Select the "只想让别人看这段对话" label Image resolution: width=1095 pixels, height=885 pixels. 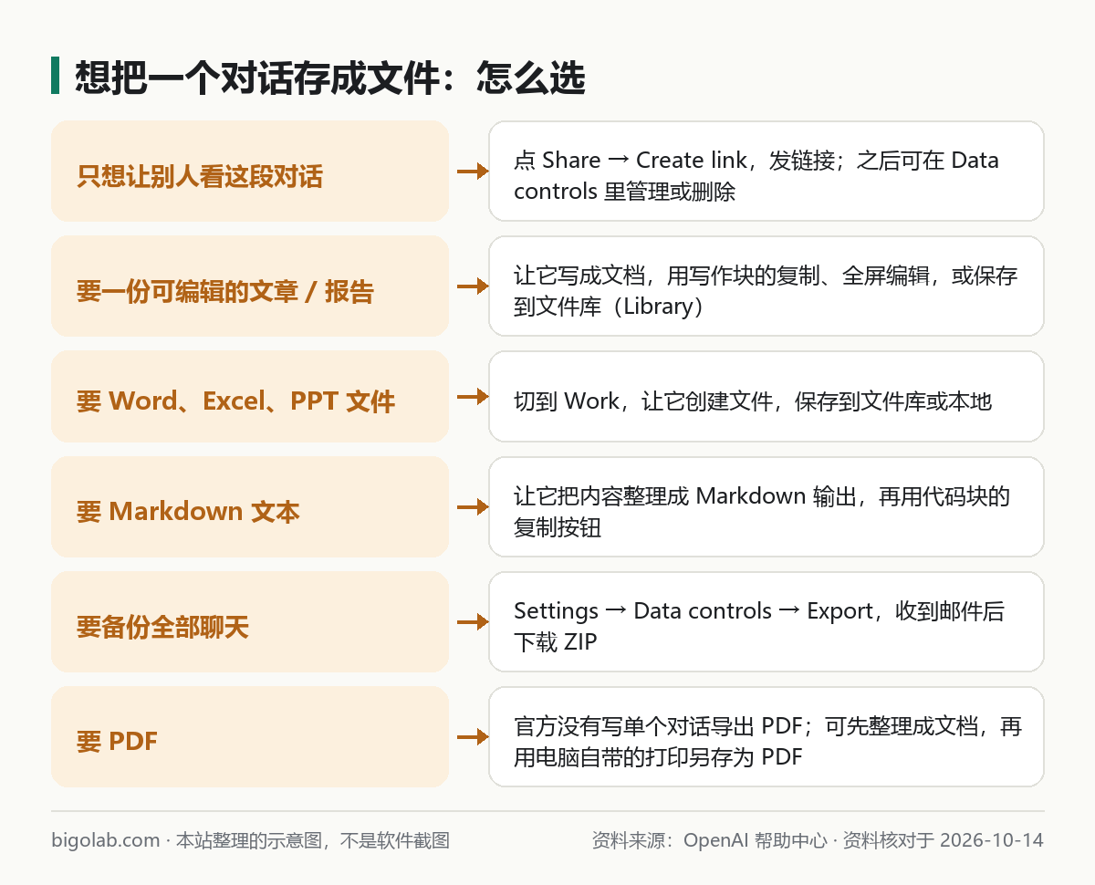coord(200,176)
